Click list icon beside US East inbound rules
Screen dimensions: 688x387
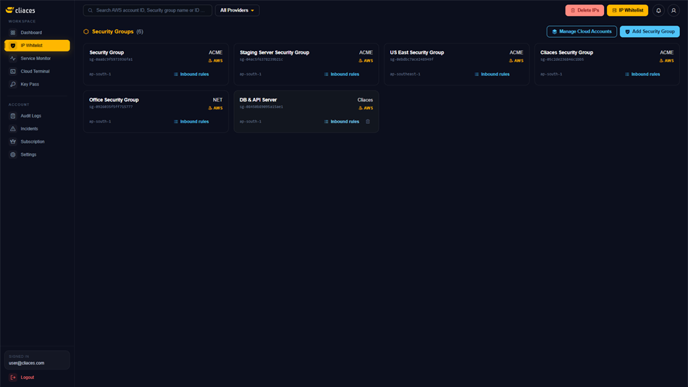click(477, 74)
